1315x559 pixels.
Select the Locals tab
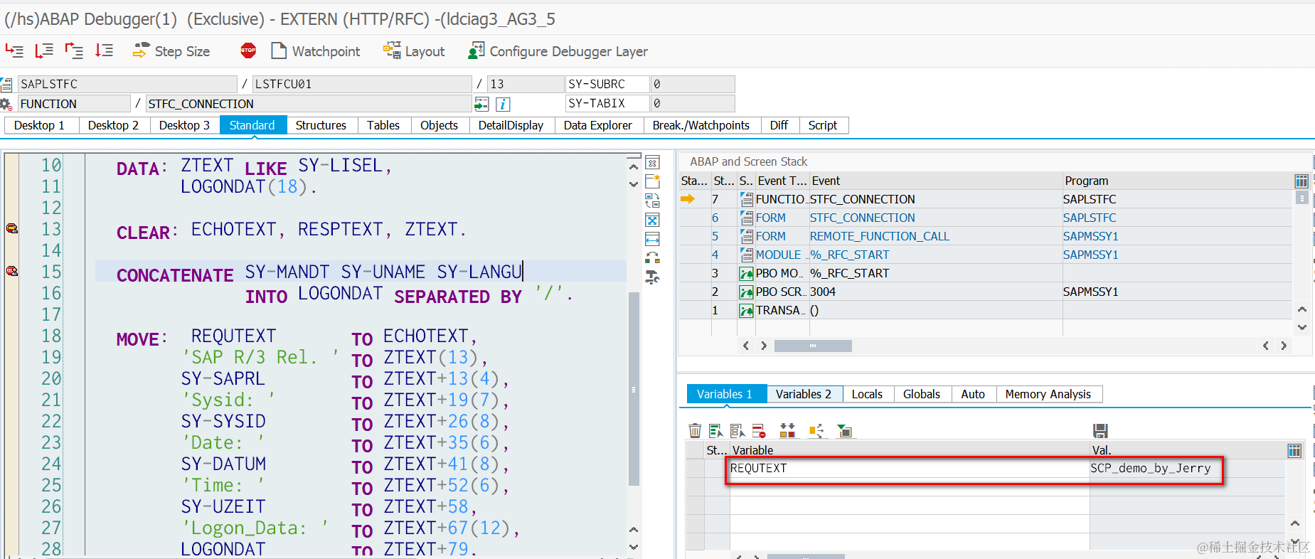(x=867, y=394)
